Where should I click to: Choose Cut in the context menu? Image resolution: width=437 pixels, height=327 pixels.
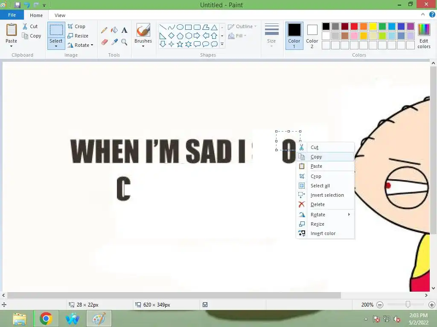[326, 147]
